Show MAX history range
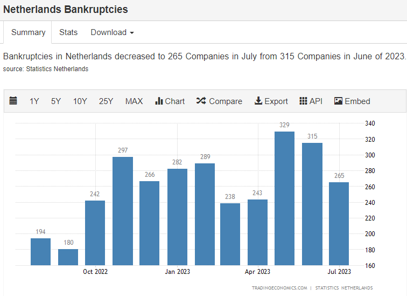Image resolution: width=407 pixels, height=296 pixels. click(x=134, y=101)
